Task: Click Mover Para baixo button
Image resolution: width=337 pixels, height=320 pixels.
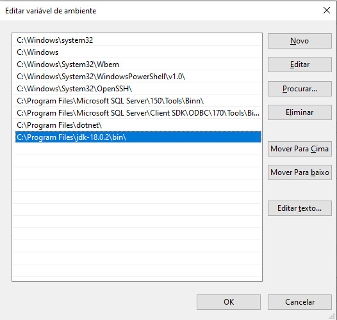Action: tap(300, 172)
